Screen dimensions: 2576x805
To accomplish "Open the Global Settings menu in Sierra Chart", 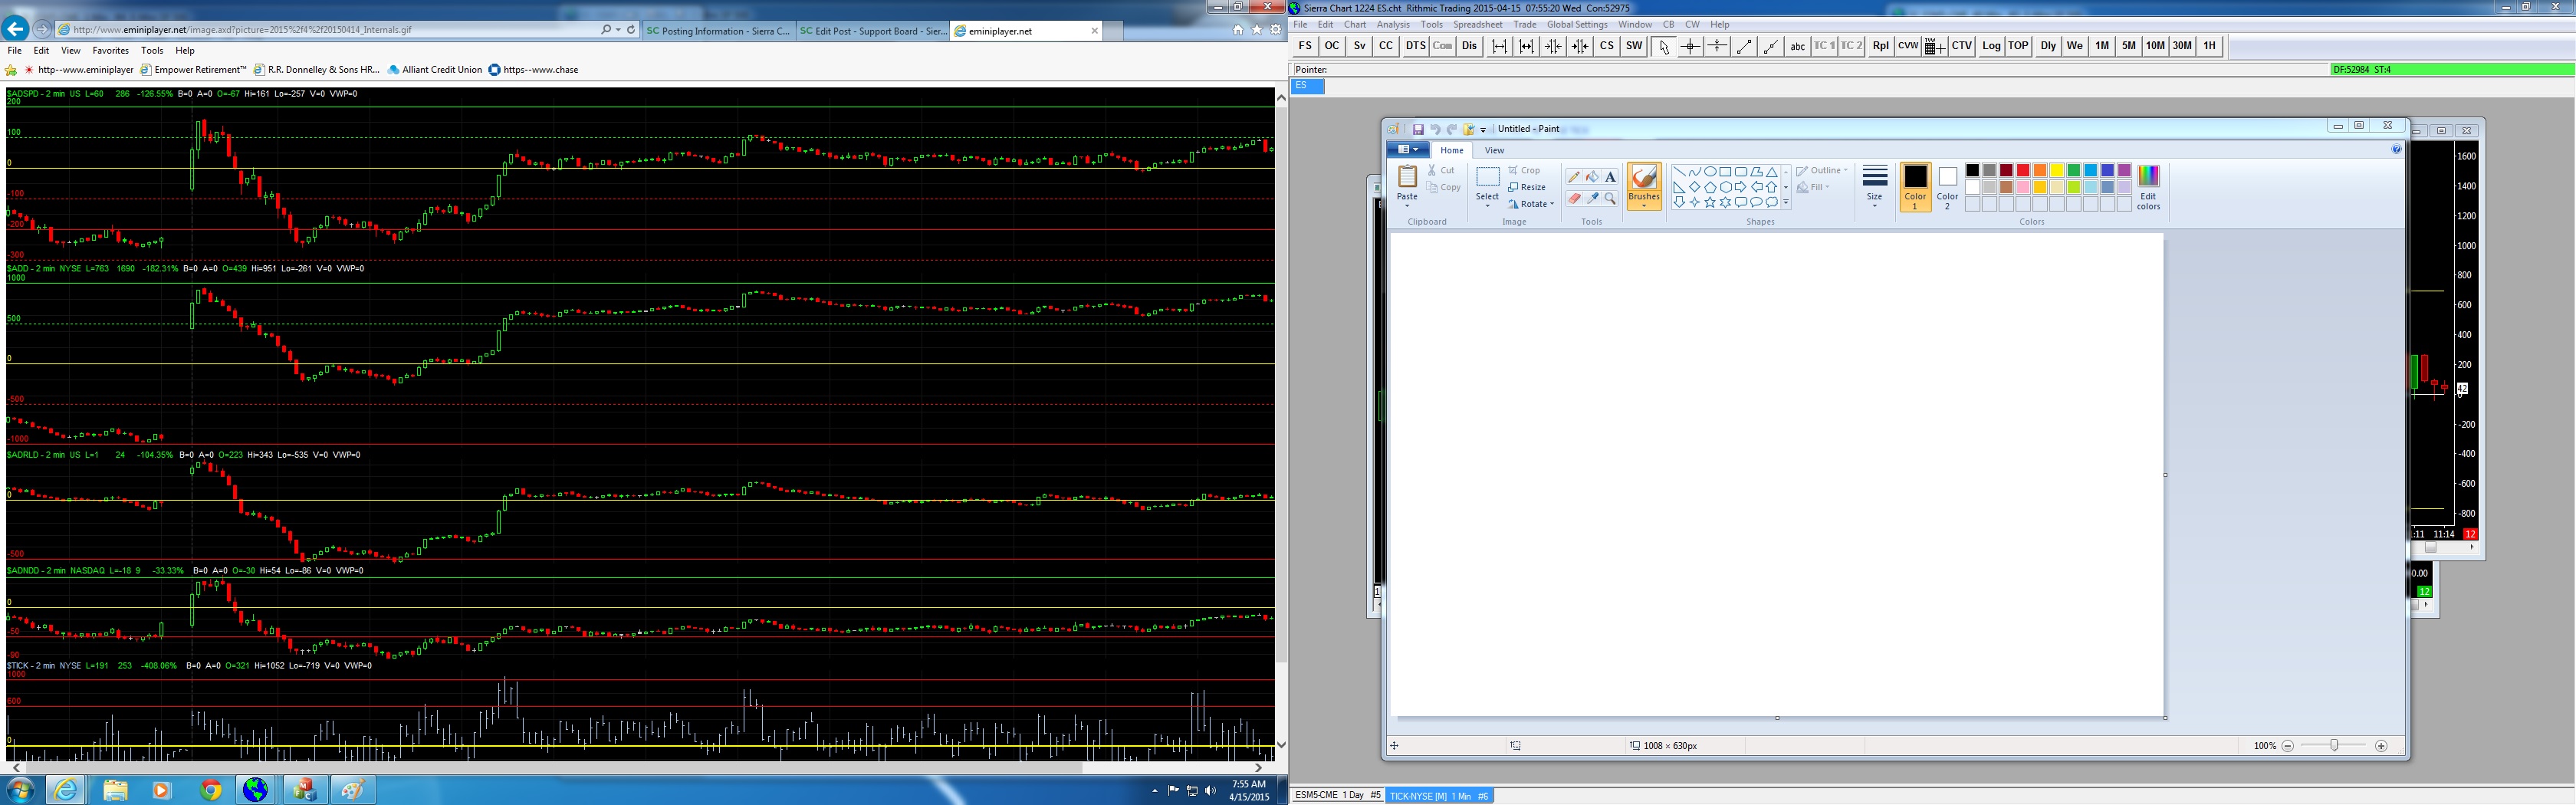I will (1577, 24).
